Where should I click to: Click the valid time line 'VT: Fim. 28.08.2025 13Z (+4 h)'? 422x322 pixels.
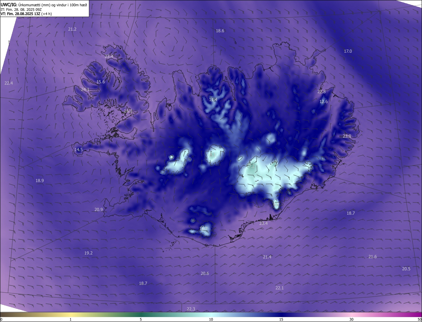[26, 14]
